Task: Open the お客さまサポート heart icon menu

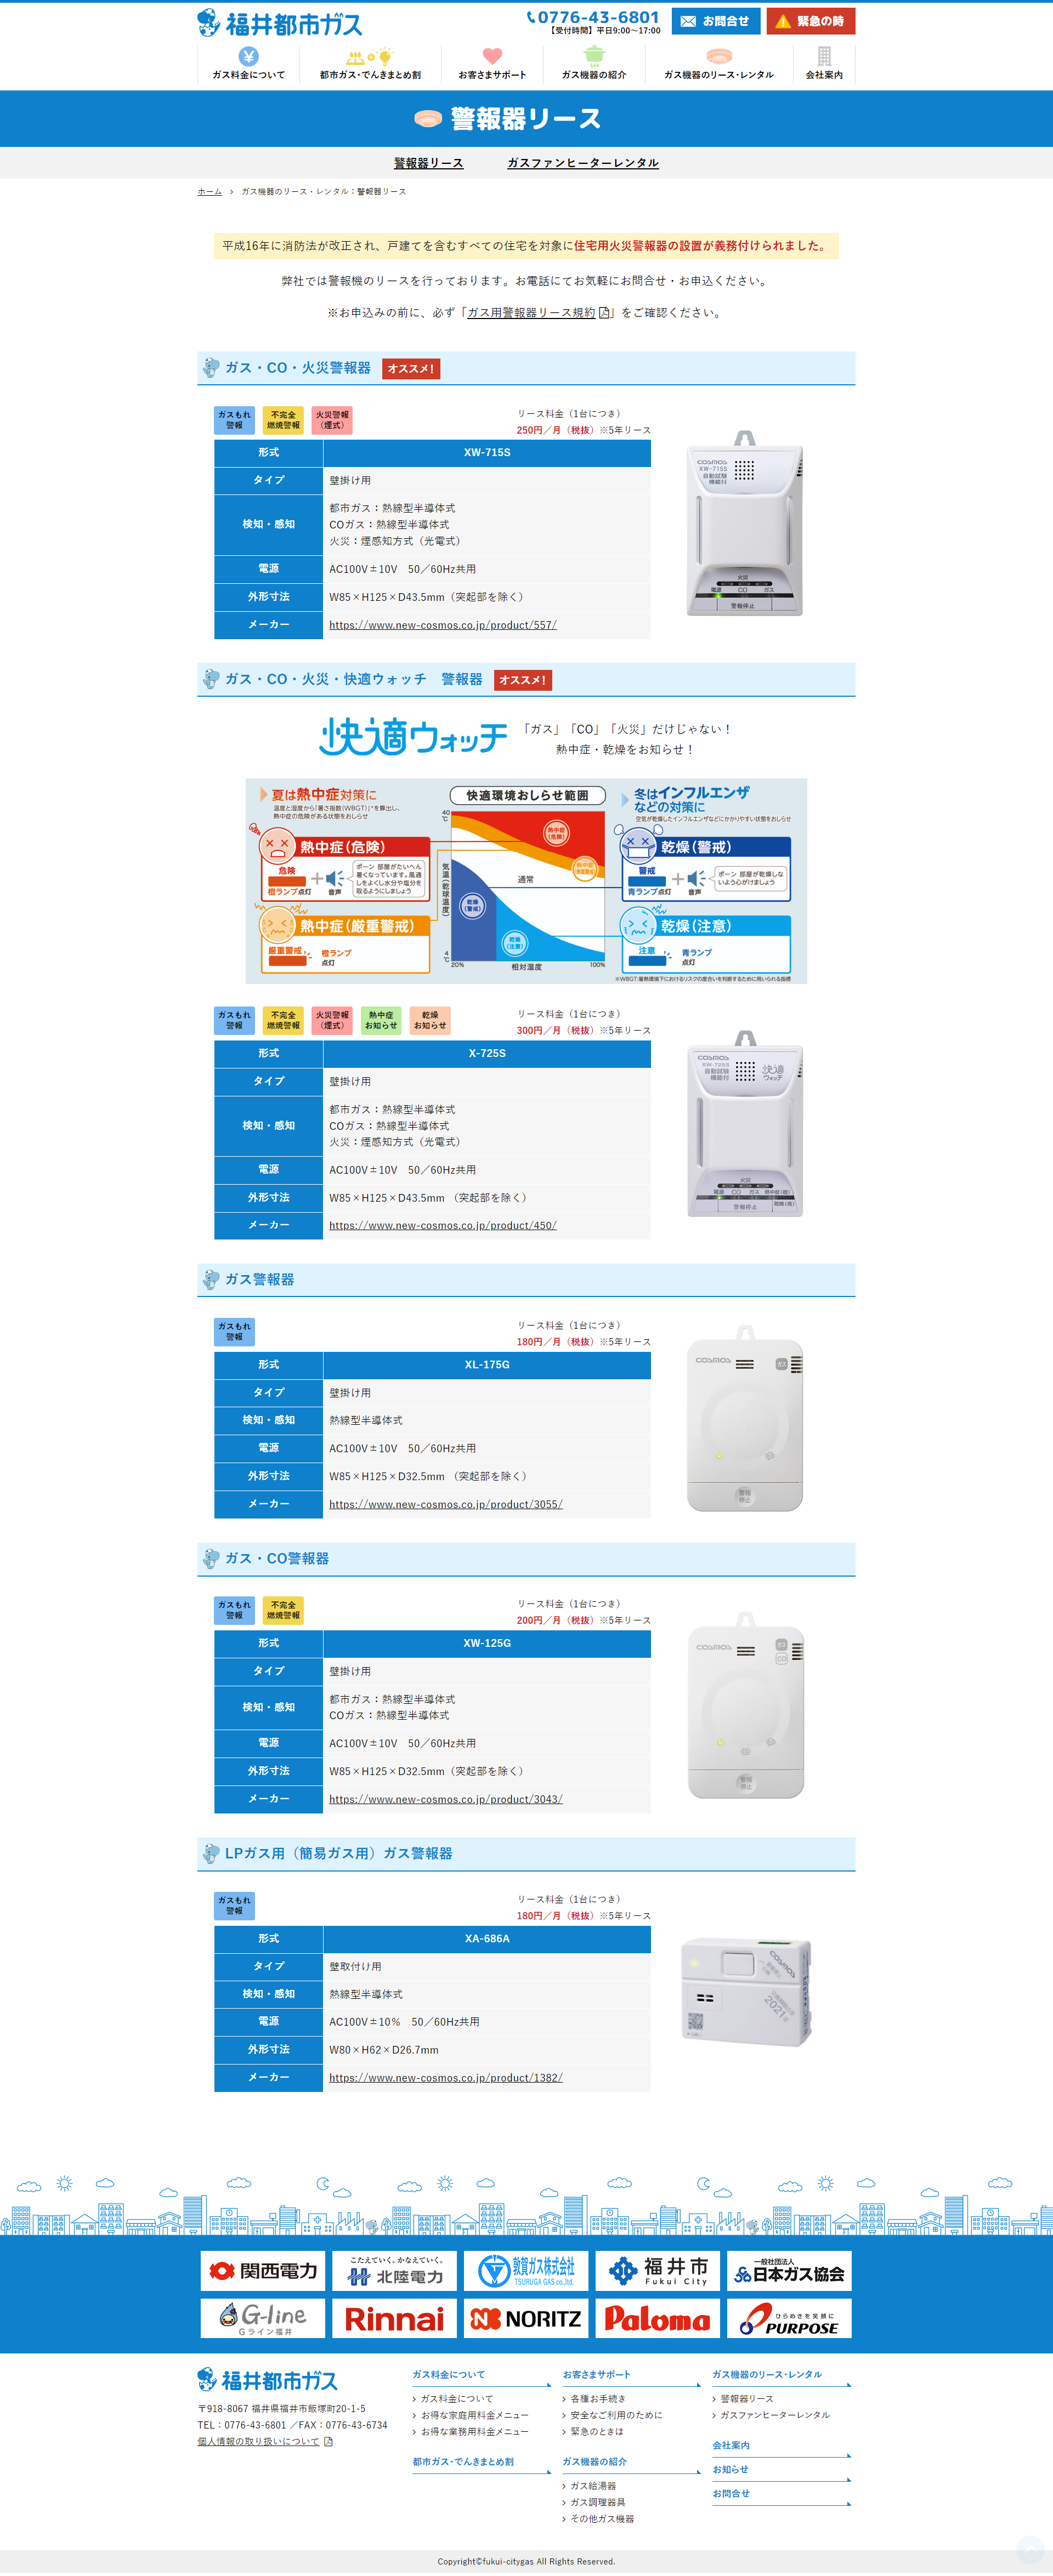Action: click(492, 63)
